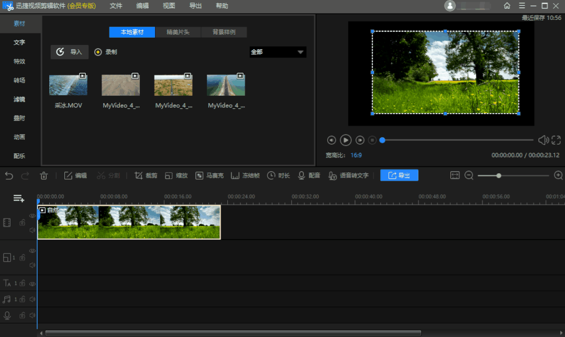The width and height of the screenshot is (565, 337).
Task: Click the undo arrow icon
Action: 9,176
